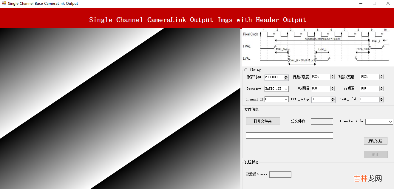Click the 打开文件夹 button
Screen dimensions: 394x189
[263, 121]
